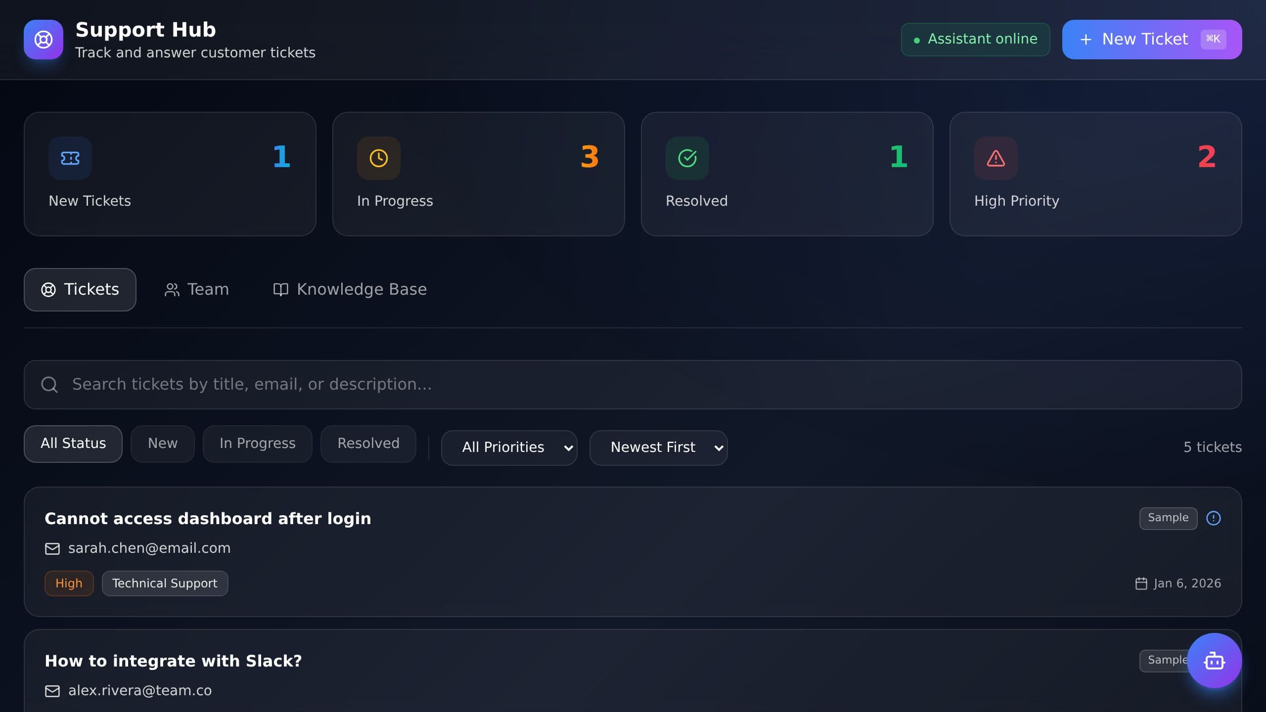Click the 5 tickets count text
This screenshot has height=712, width=1266.
click(x=1213, y=447)
